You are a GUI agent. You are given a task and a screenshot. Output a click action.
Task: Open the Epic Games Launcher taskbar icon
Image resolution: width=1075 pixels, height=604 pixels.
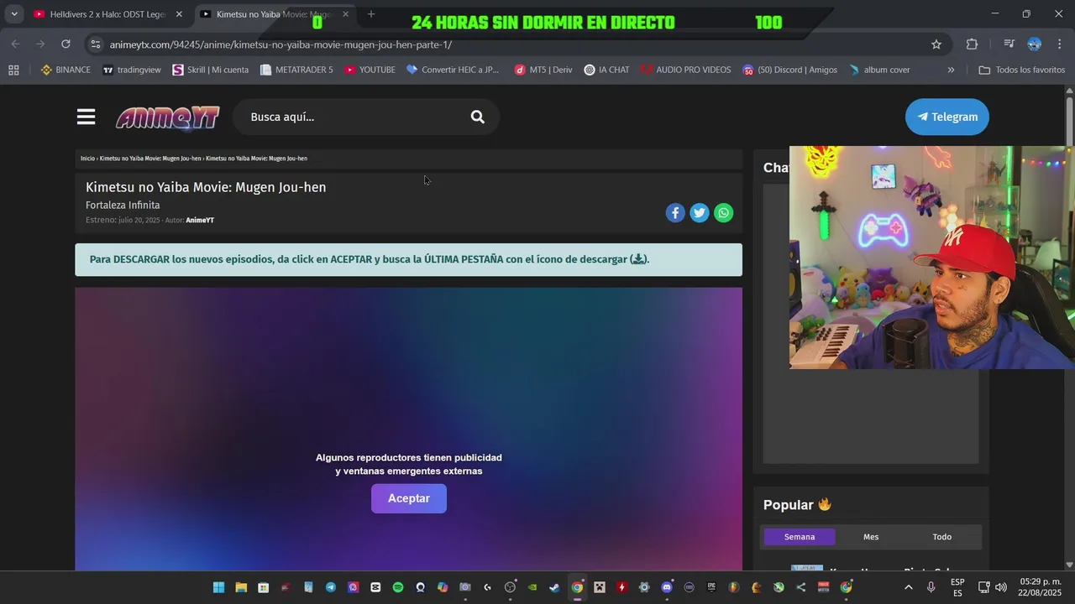[711, 587]
